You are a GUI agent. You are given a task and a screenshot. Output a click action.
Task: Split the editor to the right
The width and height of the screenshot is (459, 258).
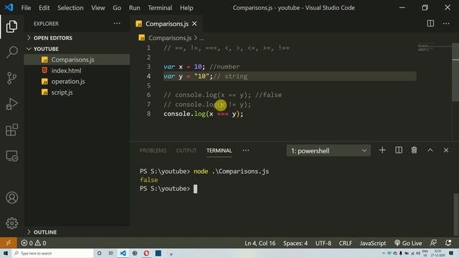tap(430, 24)
